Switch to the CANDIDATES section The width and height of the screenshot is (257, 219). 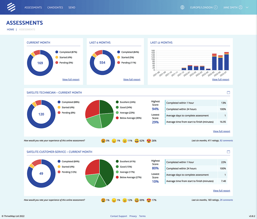tap(55, 7)
